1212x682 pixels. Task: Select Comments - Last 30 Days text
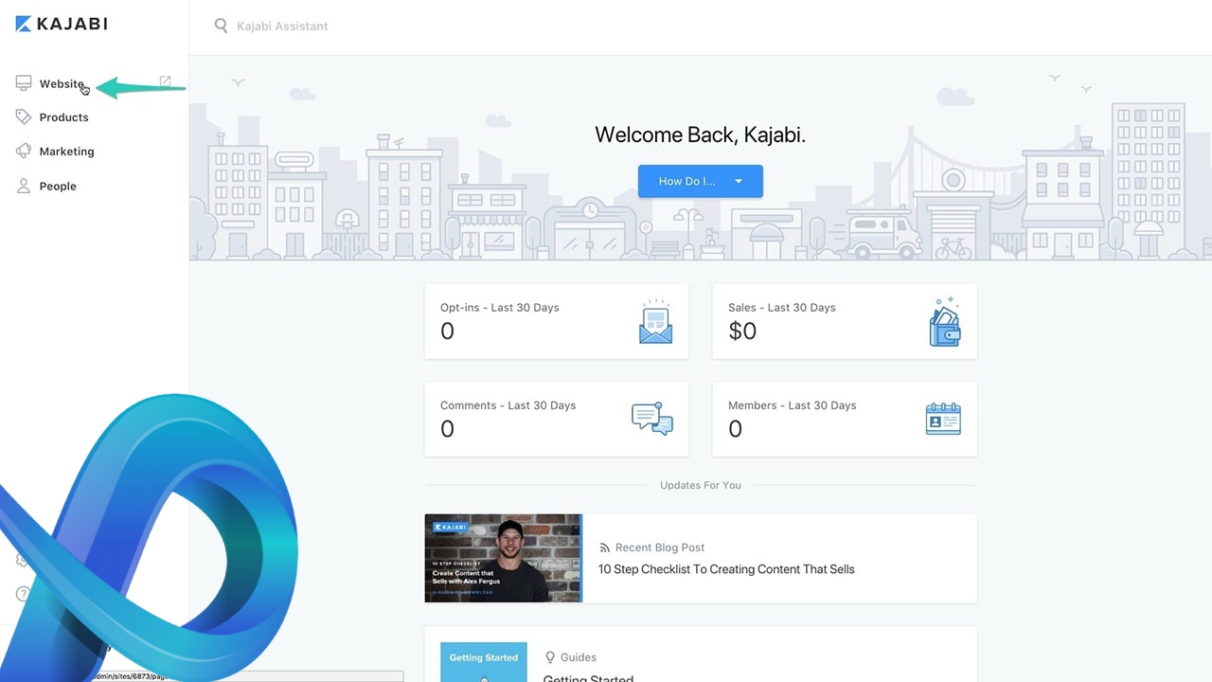(x=508, y=405)
